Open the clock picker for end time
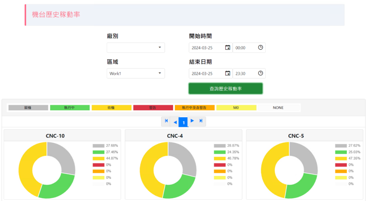 pos(261,73)
